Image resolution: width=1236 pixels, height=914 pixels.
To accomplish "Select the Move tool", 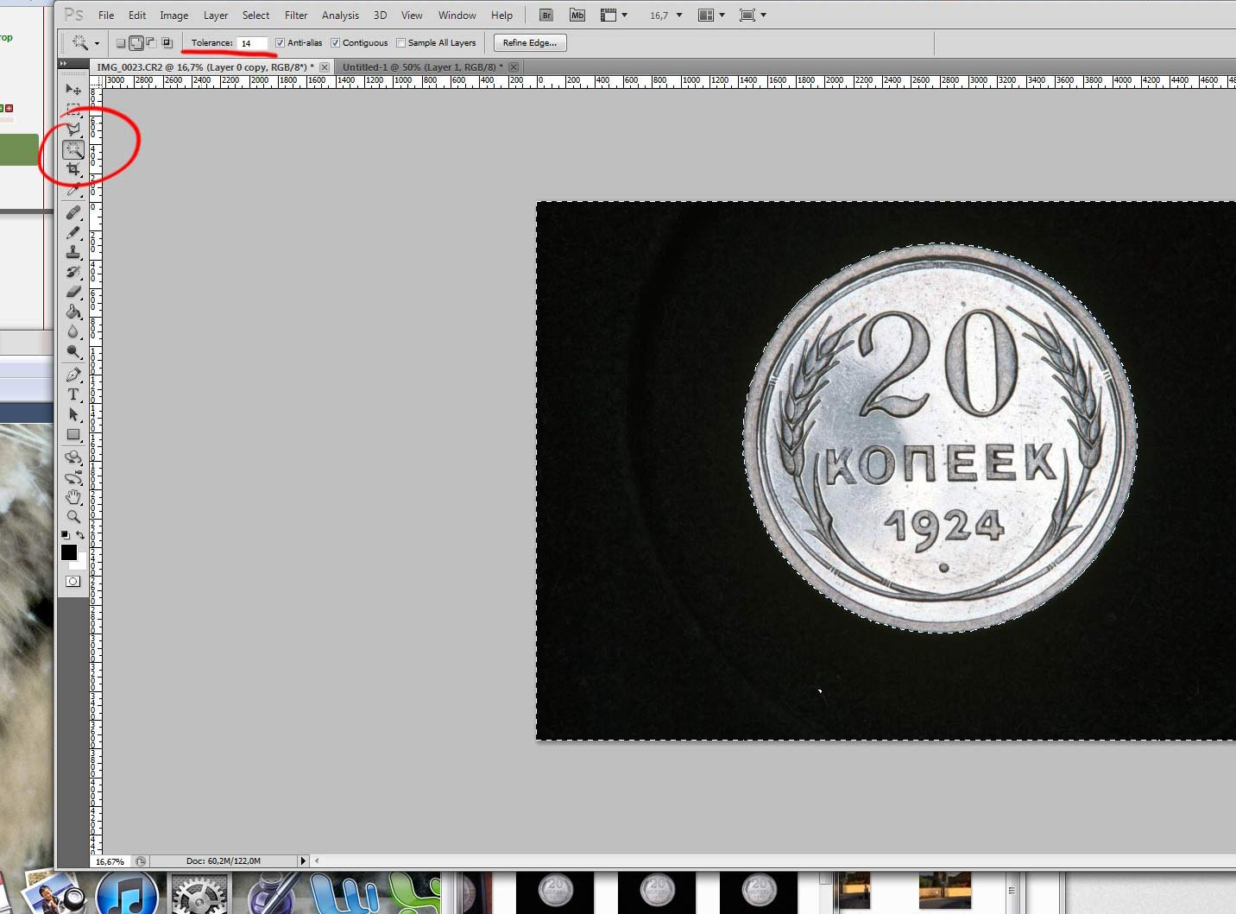I will click(x=73, y=90).
